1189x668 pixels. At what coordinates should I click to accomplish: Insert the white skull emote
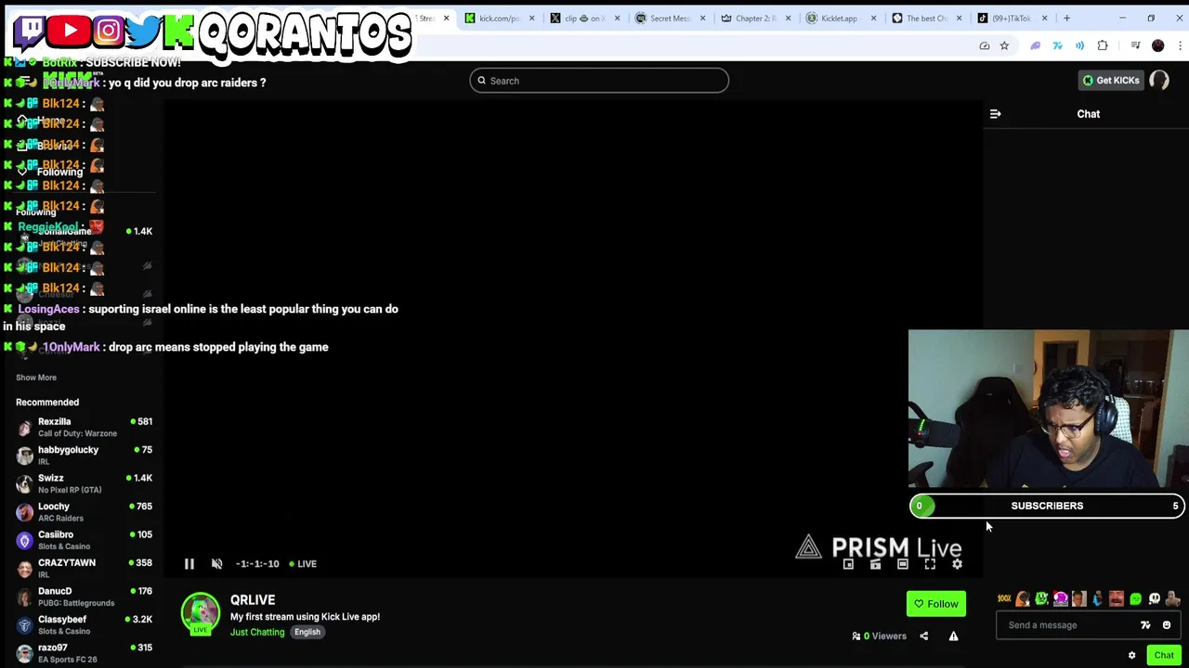(x=1154, y=598)
